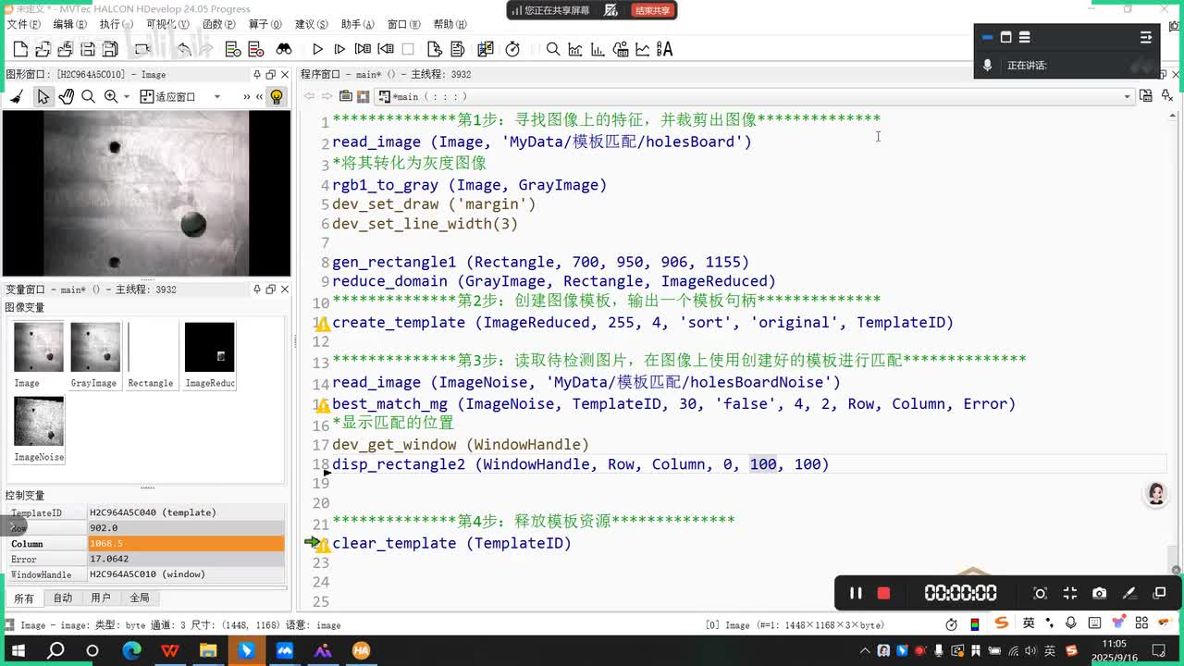Switch to the 全局 (Global) variables tab
Screen dimensions: 1184x666
(140, 598)
